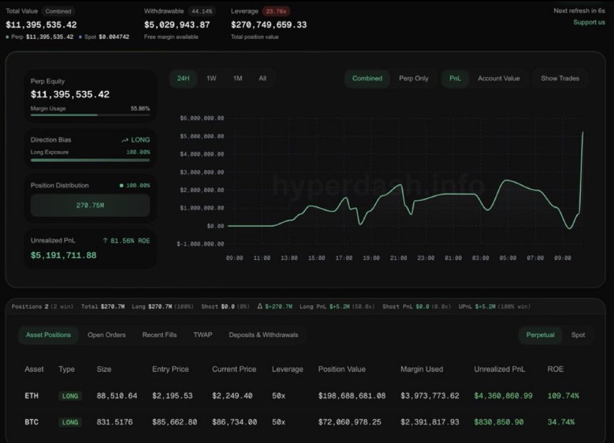The height and width of the screenshot is (443, 614).
Task: Click the ETH LONG position badge
Action: tap(70, 395)
